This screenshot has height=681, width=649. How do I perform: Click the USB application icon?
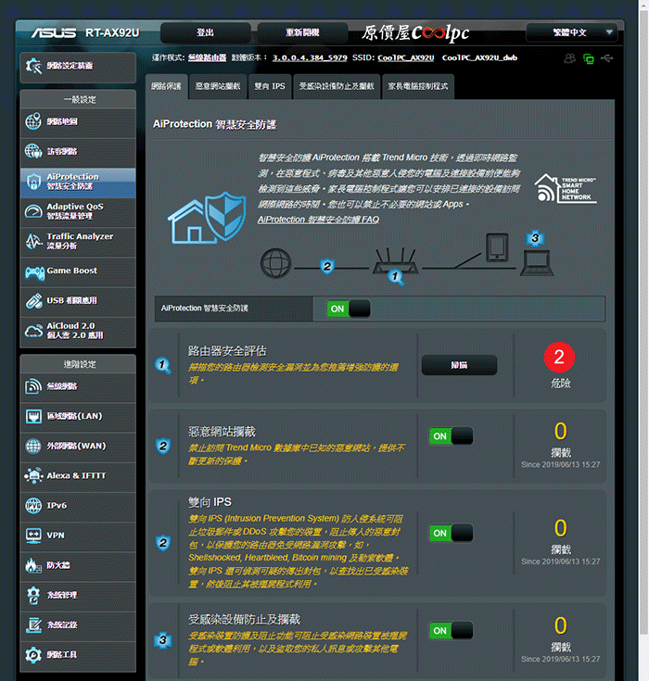(33, 301)
